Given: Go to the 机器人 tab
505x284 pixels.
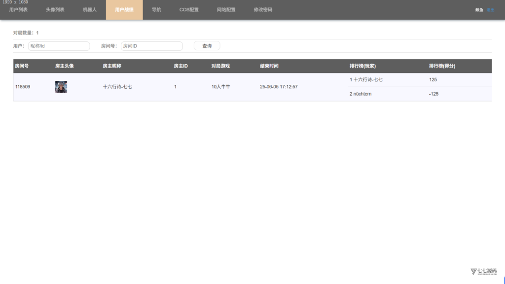Looking at the screenshot, I should coord(90,10).
